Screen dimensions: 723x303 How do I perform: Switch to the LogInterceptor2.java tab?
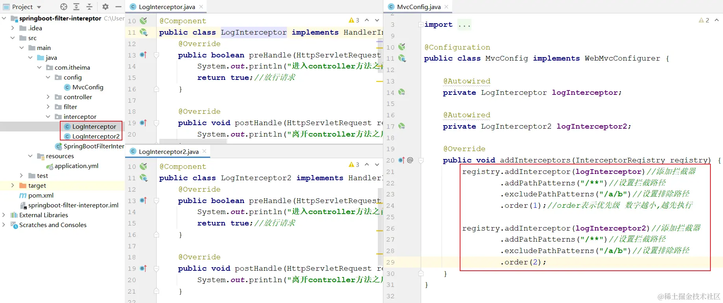click(x=168, y=151)
